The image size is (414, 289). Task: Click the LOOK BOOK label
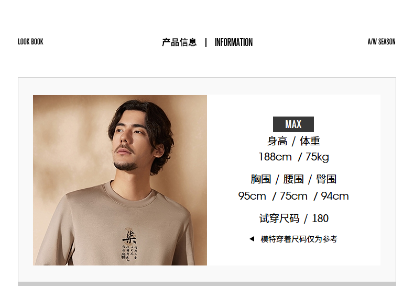(x=30, y=42)
